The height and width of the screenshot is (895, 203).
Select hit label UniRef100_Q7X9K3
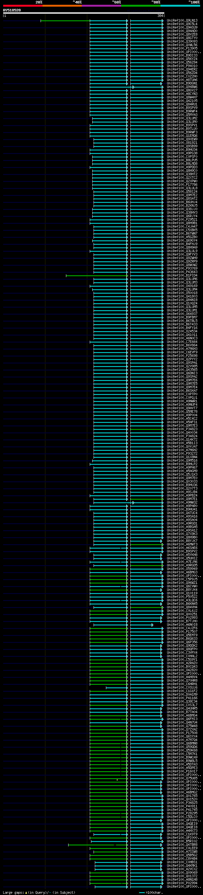pyautogui.click(x=182, y=534)
